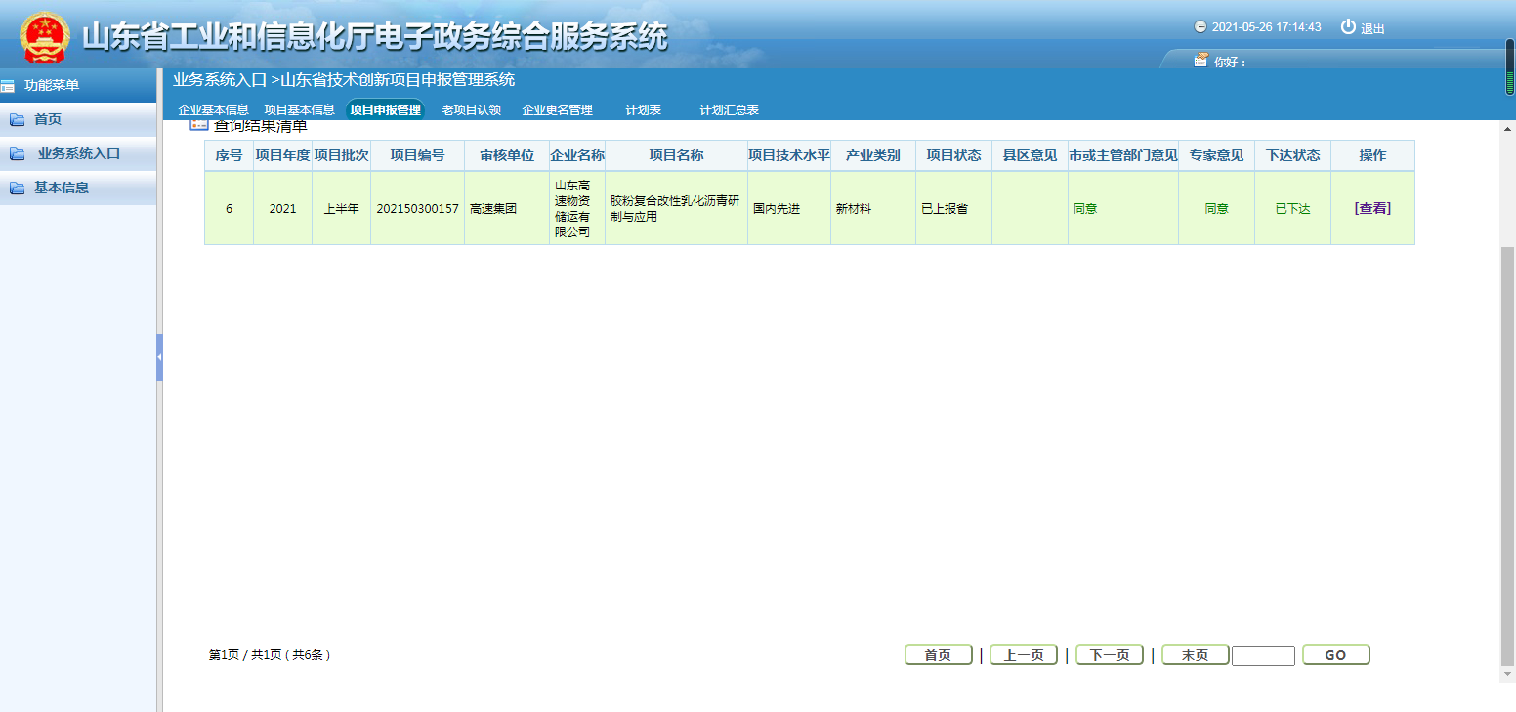Click the 查看 link in the project row
The image size is (1516, 712).
[x=1372, y=208]
